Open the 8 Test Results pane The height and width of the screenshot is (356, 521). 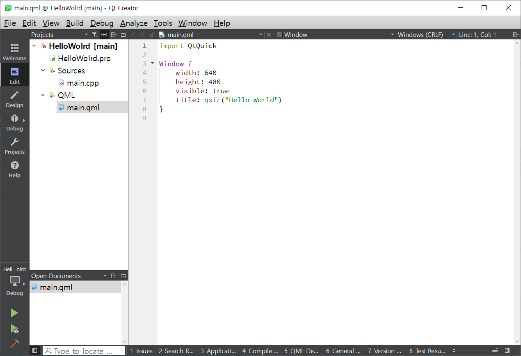tap(427, 351)
